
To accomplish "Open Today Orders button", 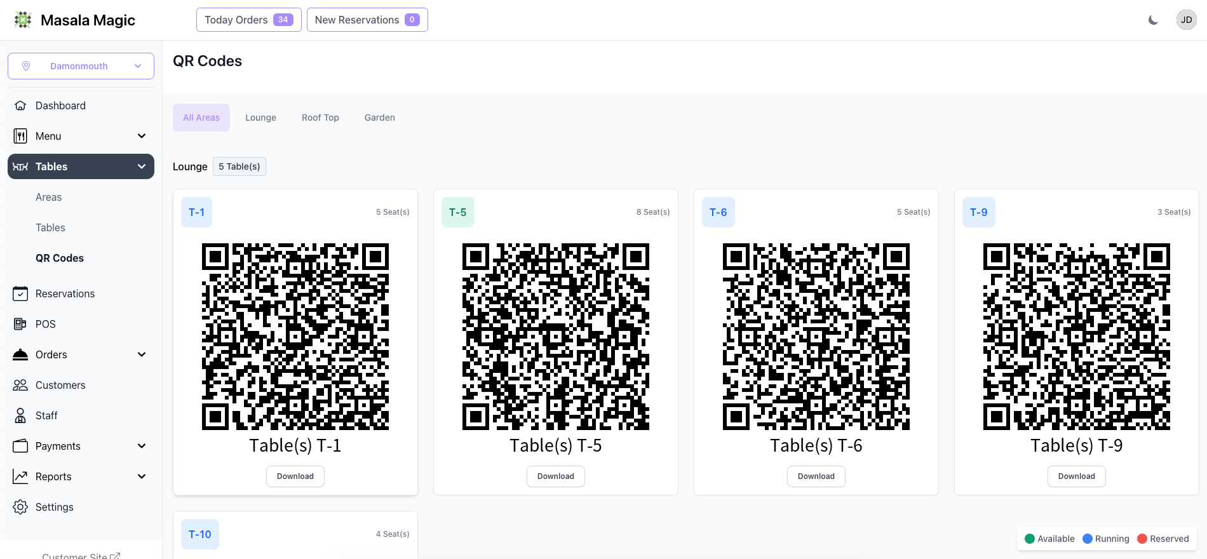I will tap(249, 20).
